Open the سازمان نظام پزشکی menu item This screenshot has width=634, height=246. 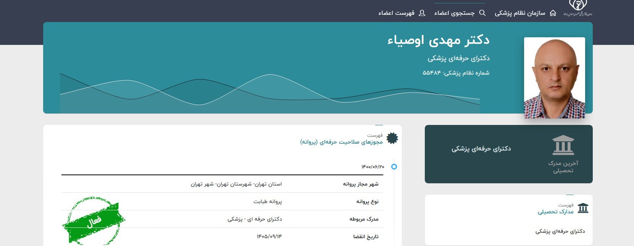coord(520,13)
